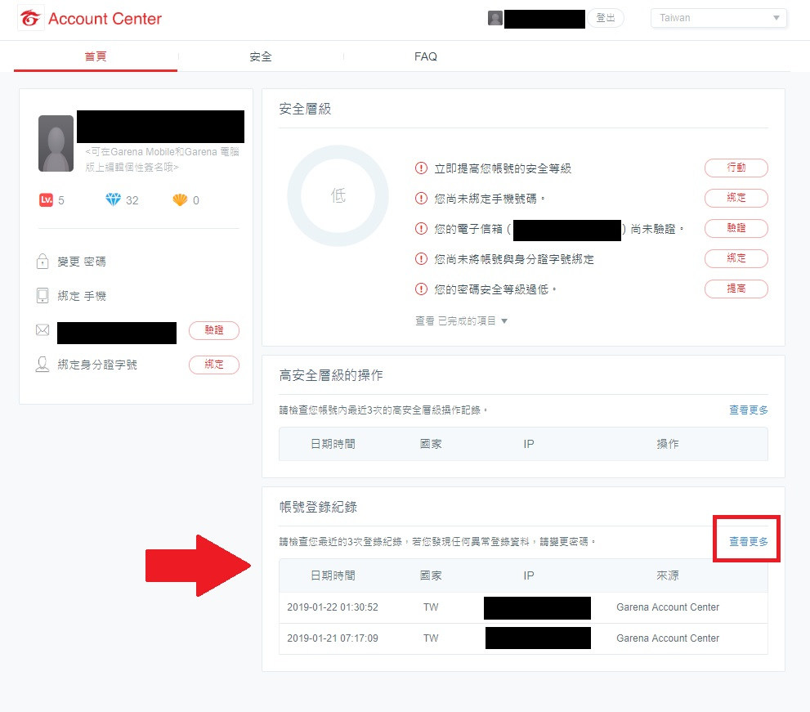
Task: Click the 登出 logout button
Action: 606,18
